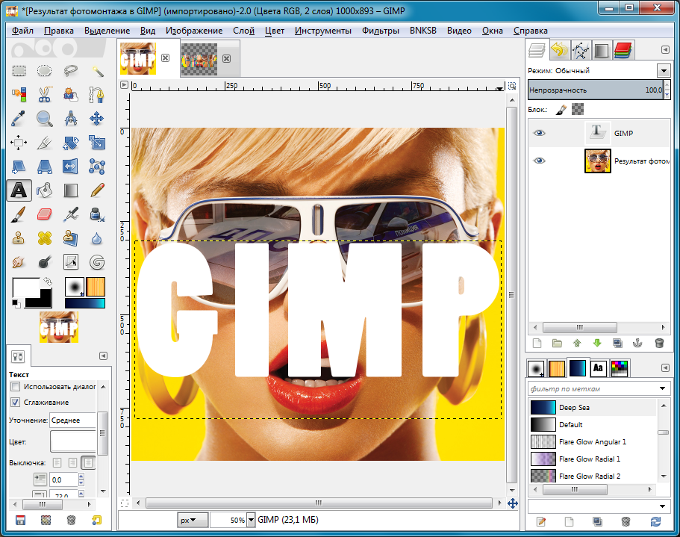Viewport: 680px width, 537px height.
Task: Open the tool options tab menu
Action: (x=103, y=356)
